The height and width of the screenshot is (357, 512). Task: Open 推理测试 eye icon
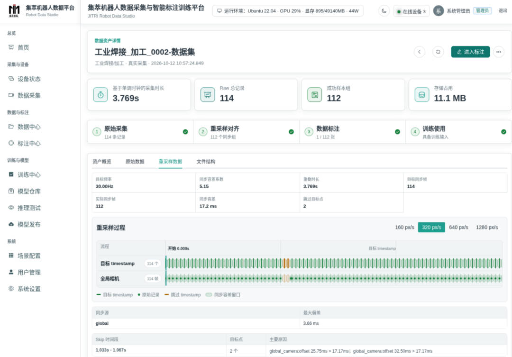click(x=11, y=208)
